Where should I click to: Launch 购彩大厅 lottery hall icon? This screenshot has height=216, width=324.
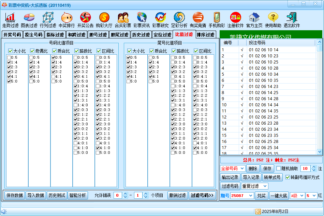104,20
